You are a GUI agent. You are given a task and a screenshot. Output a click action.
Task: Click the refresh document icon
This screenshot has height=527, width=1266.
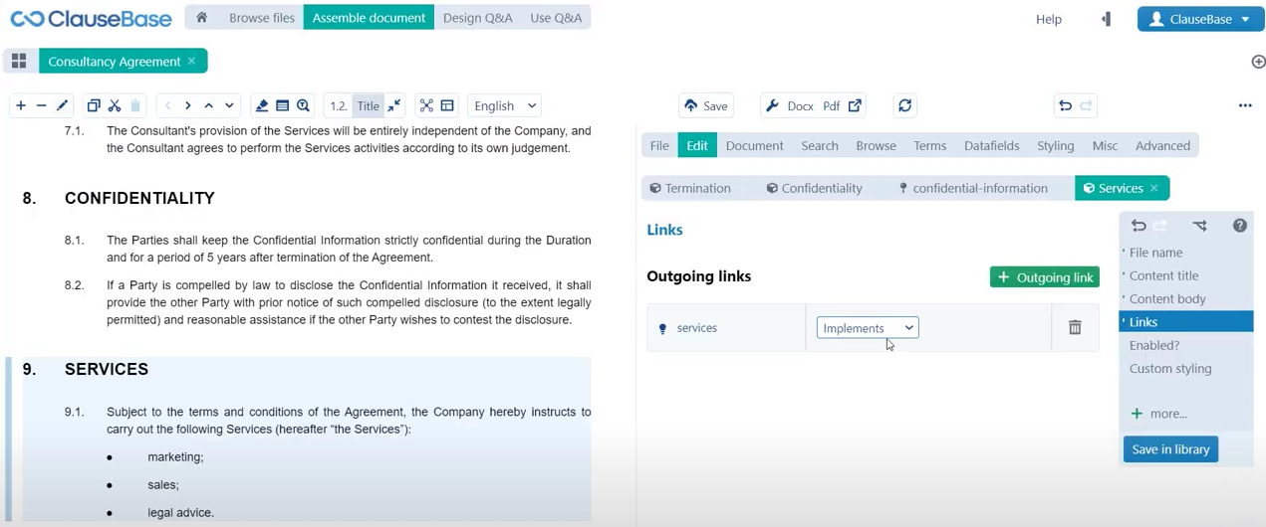coord(904,105)
